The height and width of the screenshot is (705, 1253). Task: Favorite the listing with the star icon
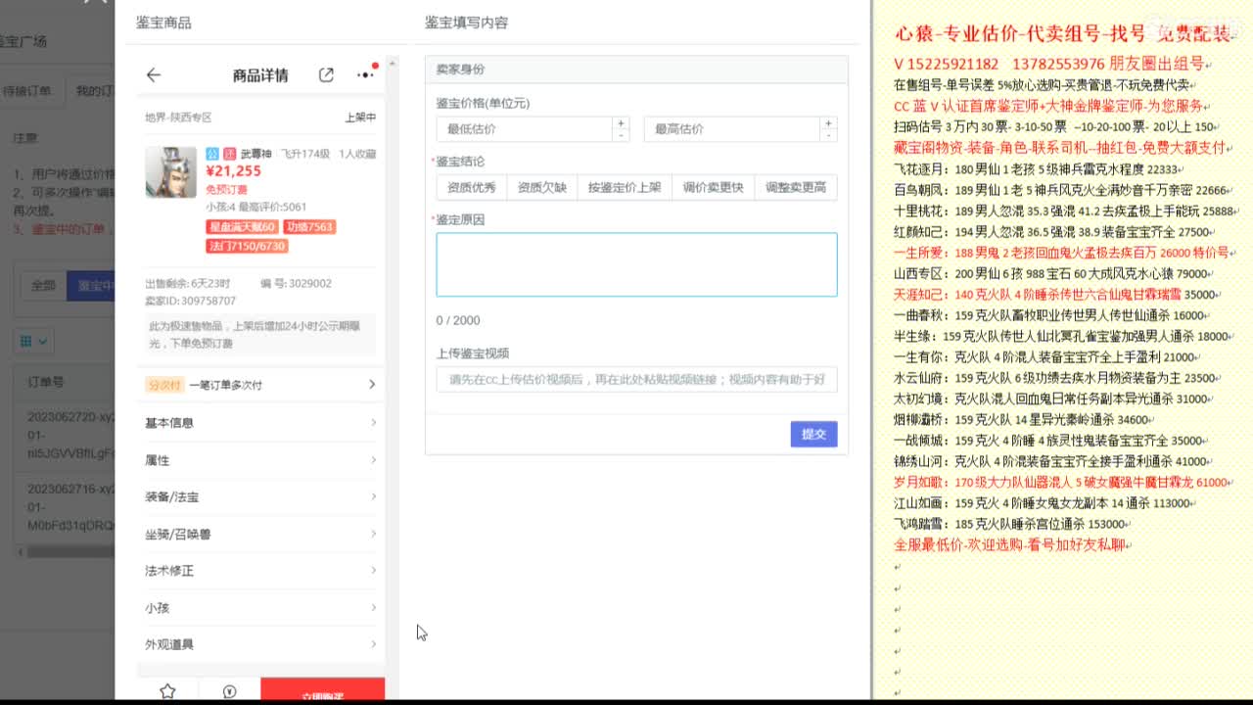[167, 690]
